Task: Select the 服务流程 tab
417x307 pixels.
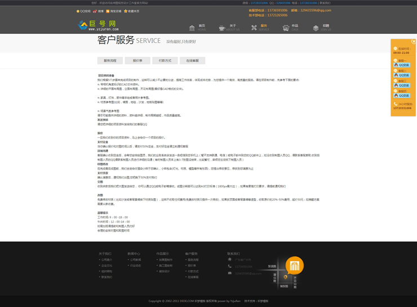Action: [x=110, y=61]
